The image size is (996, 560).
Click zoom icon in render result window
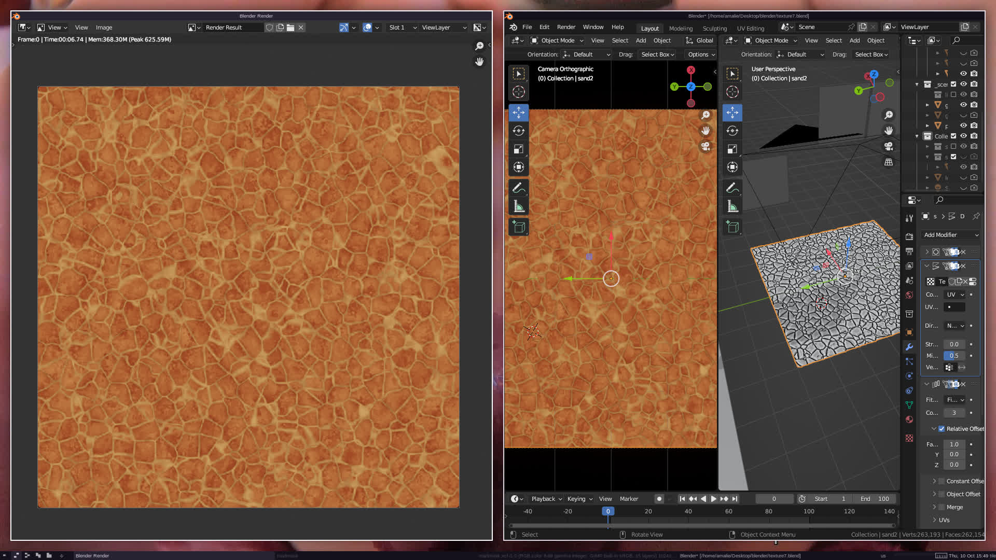(x=479, y=46)
